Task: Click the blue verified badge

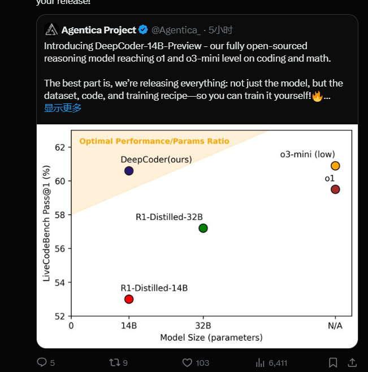Action: click(x=143, y=29)
